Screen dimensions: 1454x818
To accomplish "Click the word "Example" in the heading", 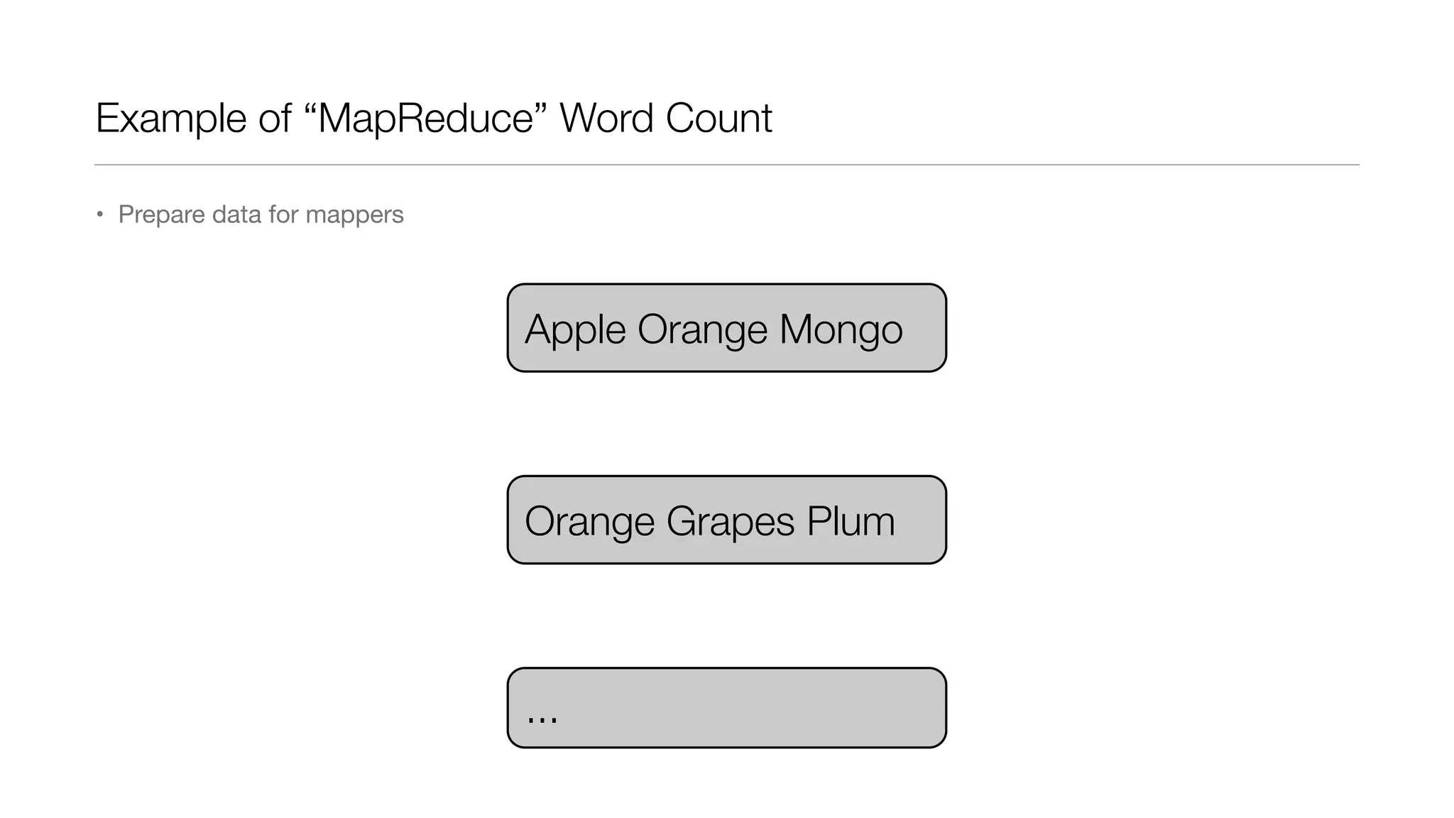I will [171, 118].
